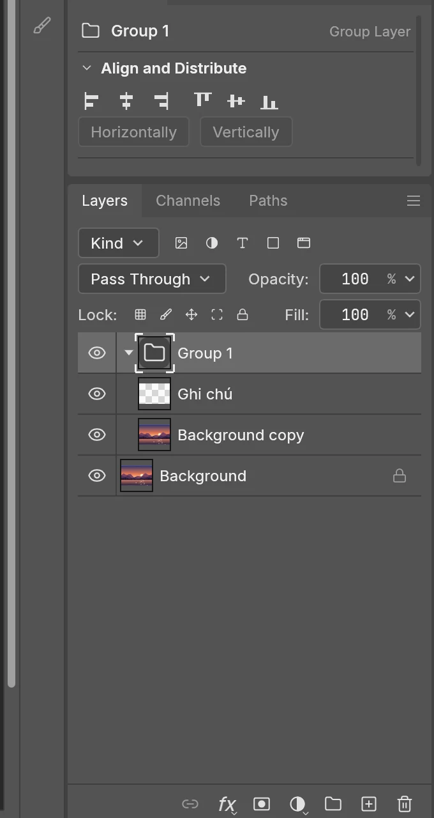Lock position move icon
Viewport: 434px width, 818px height.
(191, 314)
